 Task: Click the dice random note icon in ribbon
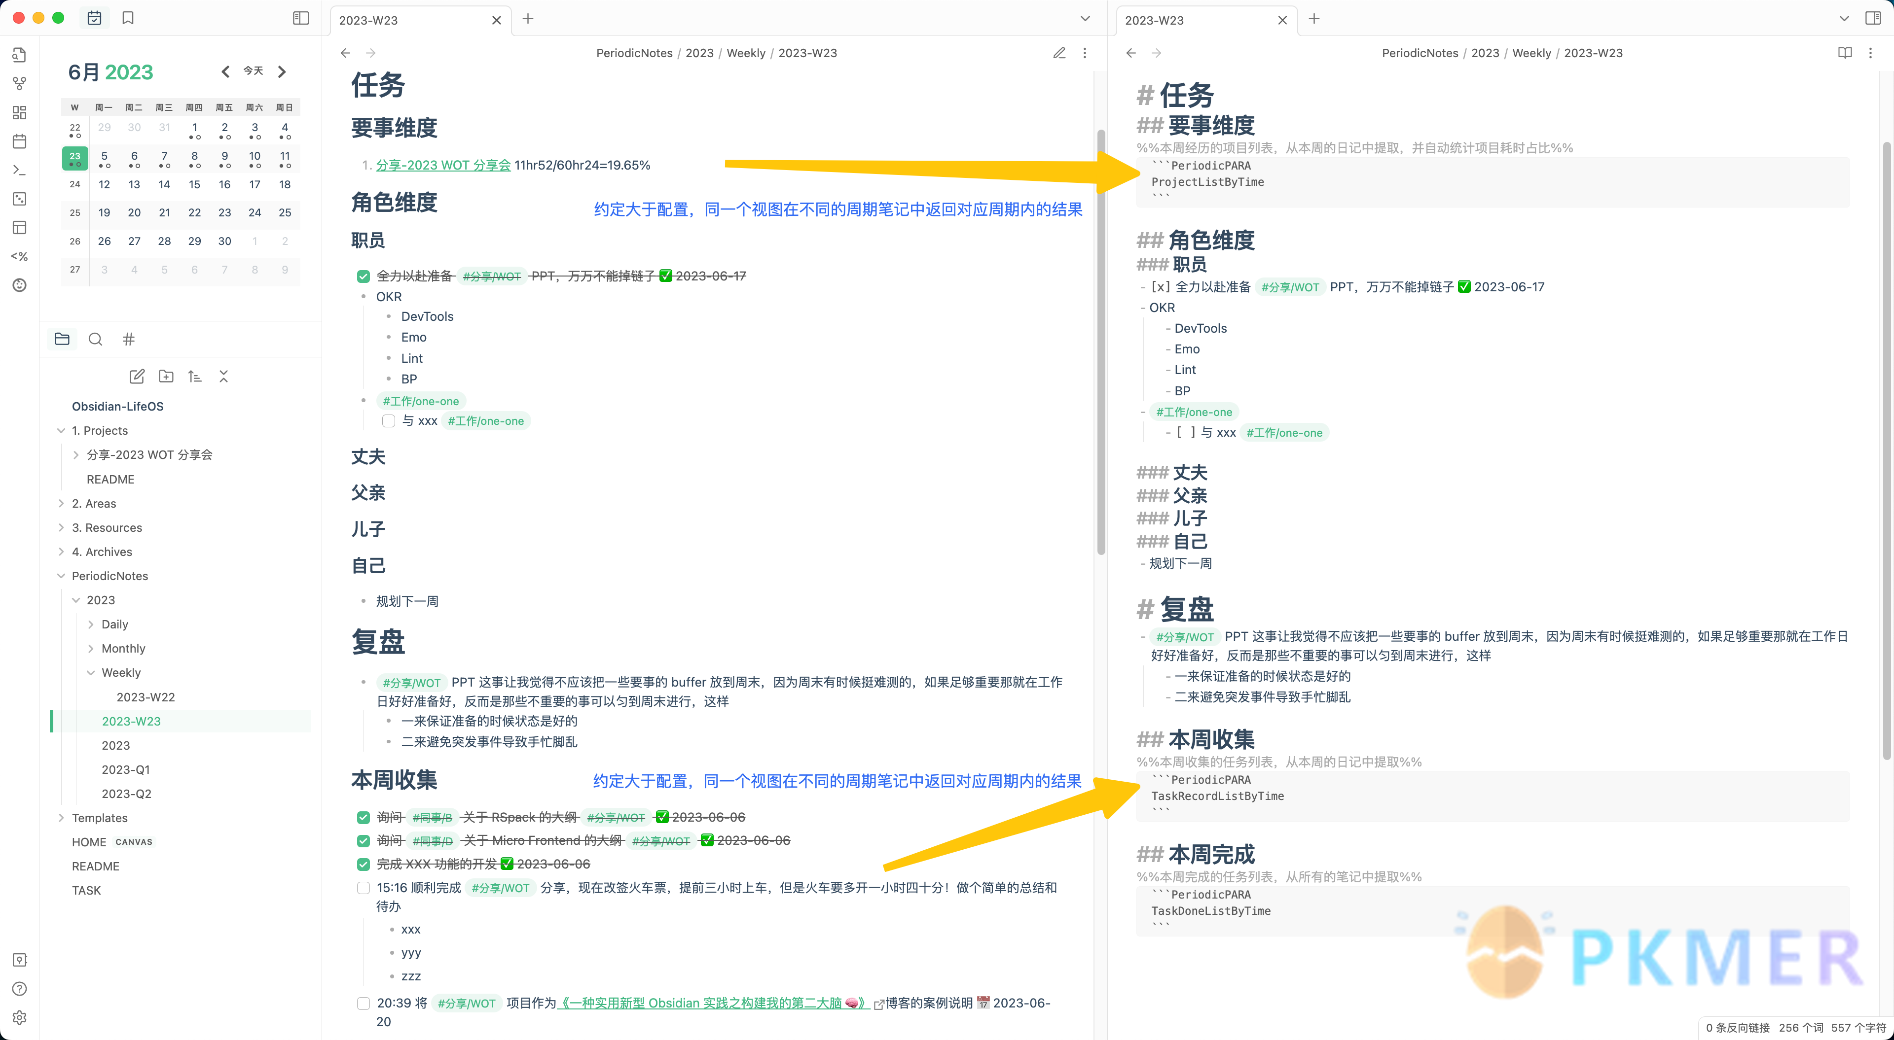pyautogui.click(x=20, y=199)
